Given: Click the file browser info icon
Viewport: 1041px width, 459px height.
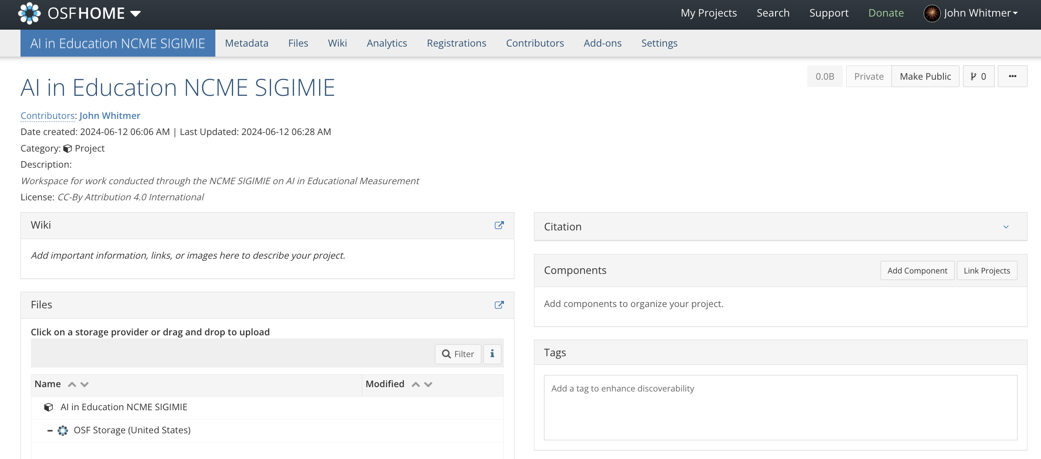Looking at the screenshot, I should pyautogui.click(x=492, y=354).
